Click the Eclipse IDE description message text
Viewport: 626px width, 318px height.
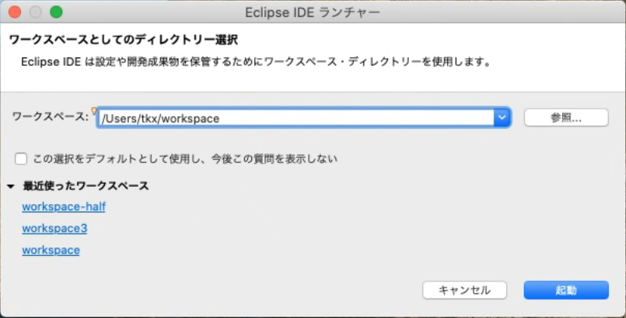pyautogui.click(x=256, y=63)
